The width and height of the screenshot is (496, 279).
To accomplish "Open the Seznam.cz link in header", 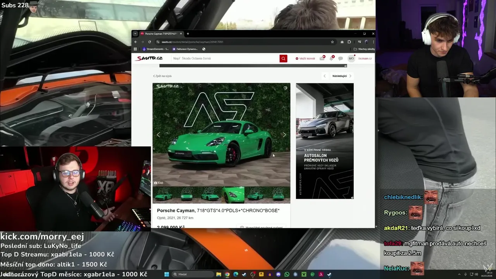I will click(x=365, y=59).
